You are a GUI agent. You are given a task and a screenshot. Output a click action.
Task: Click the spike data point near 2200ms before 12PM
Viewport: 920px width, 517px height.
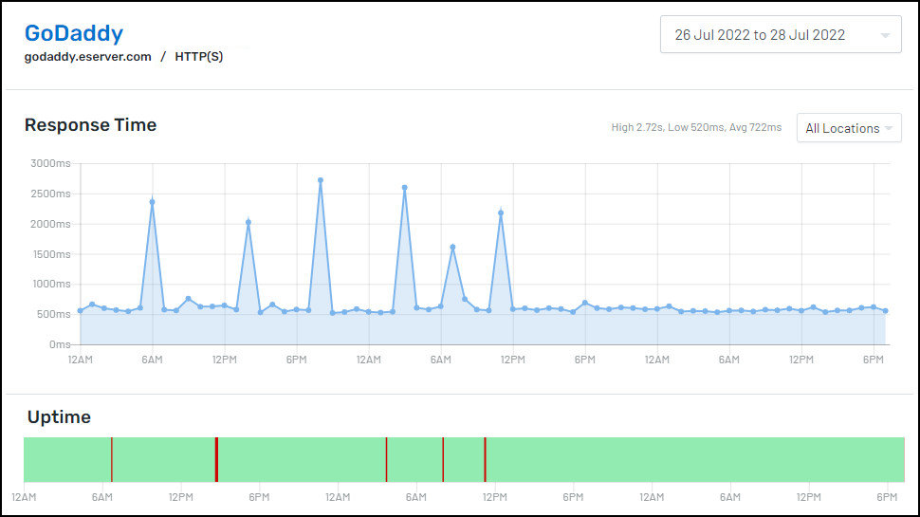click(x=501, y=213)
